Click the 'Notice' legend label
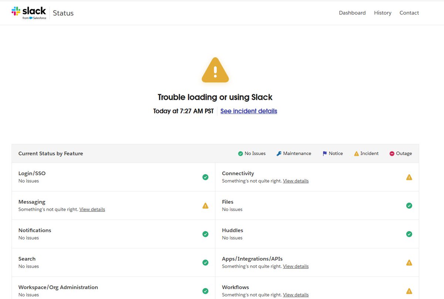The image size is (444, 299). 336,153
